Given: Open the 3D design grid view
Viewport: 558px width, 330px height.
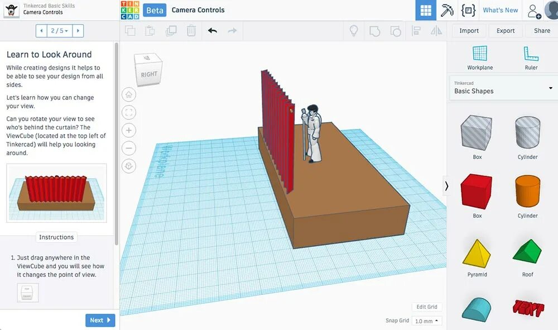Looking at the screenshot, I should 426,10.
